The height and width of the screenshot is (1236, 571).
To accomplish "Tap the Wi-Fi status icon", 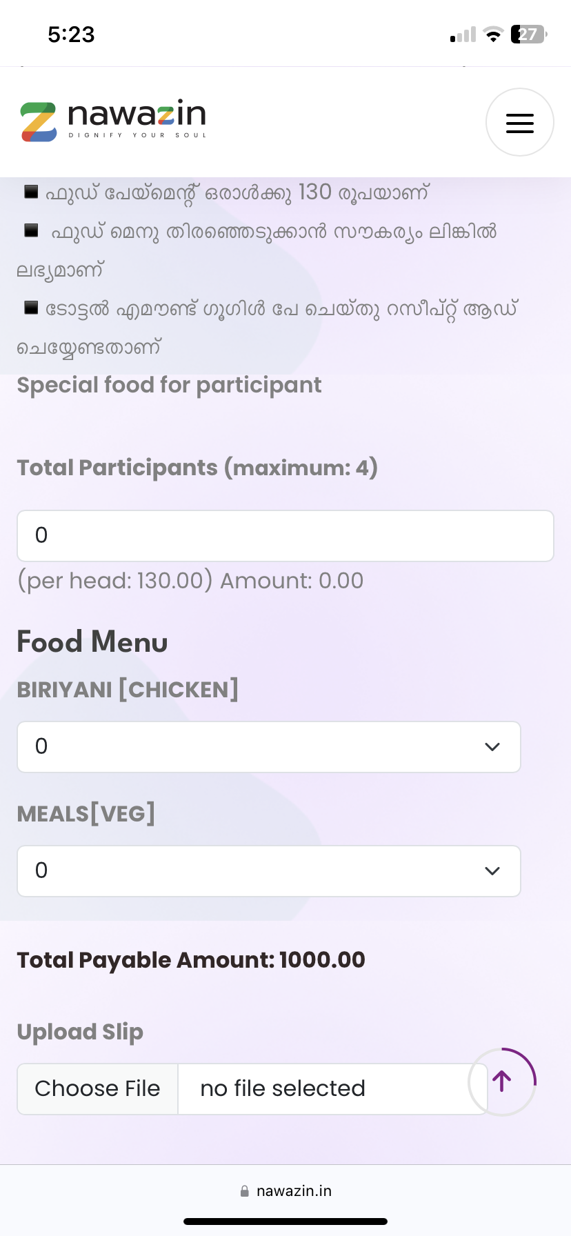I will (x=493, y=34).
